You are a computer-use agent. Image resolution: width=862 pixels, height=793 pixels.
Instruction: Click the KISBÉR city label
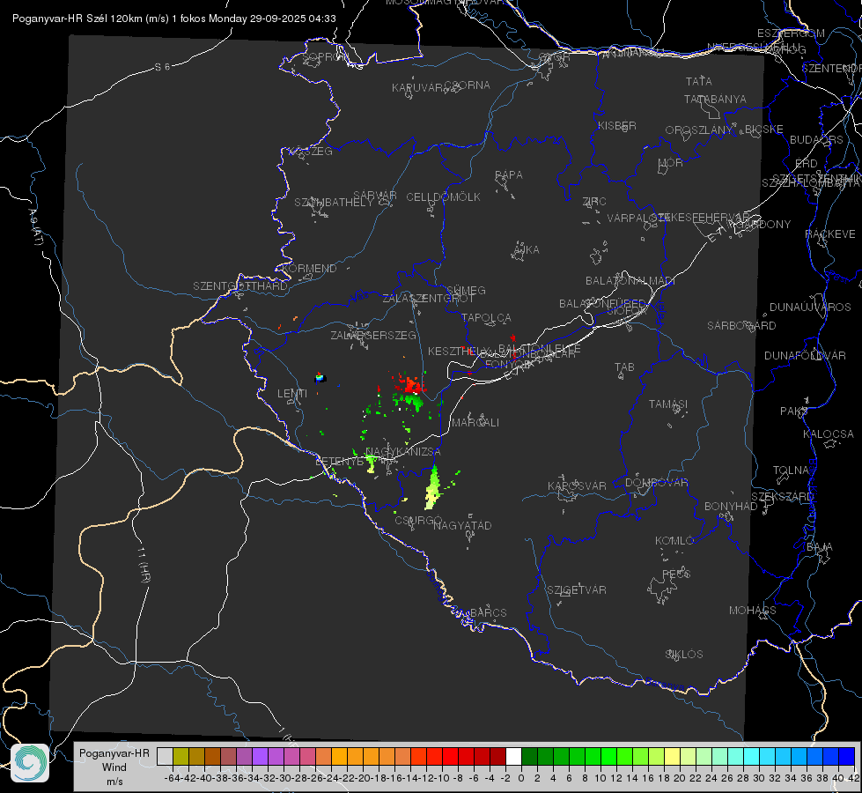[617, 126]
